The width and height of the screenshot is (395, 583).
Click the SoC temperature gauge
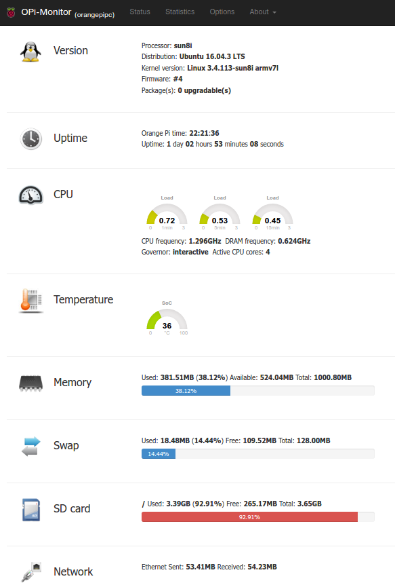pos(167,318)
